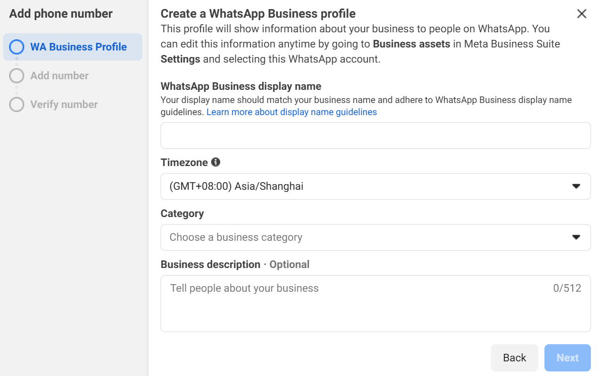The height and width of the screenshot is (376, 601).
Task: Click the close X icon
Action: point(582,14)
